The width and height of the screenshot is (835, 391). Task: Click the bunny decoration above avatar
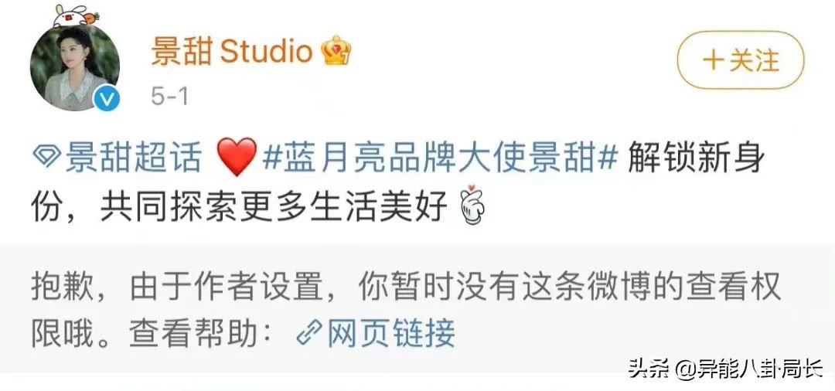coord(73,15)
